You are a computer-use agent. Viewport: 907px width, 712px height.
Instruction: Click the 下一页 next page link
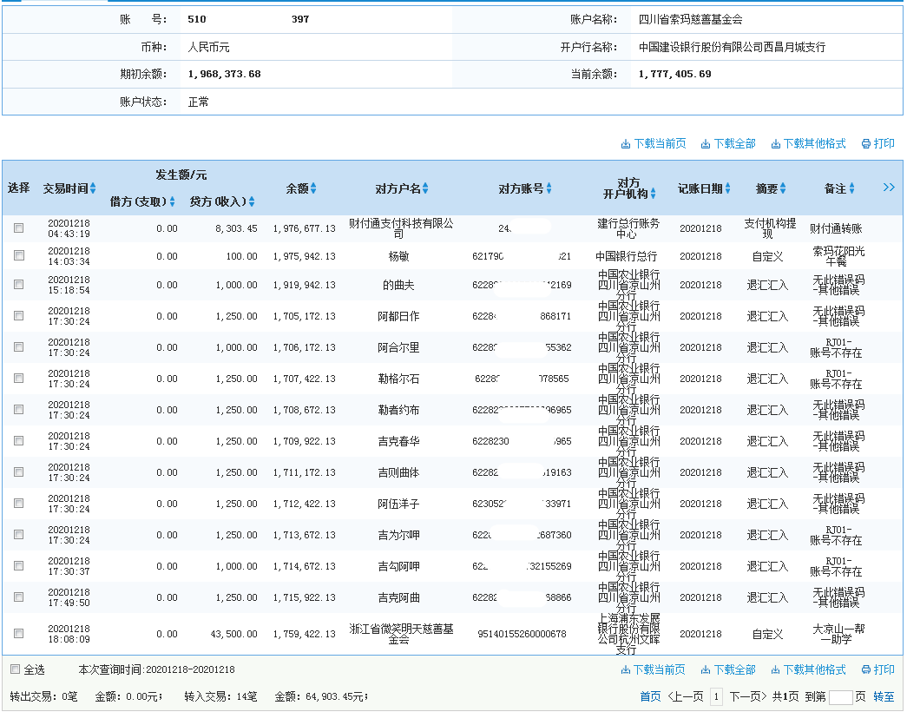748,695
